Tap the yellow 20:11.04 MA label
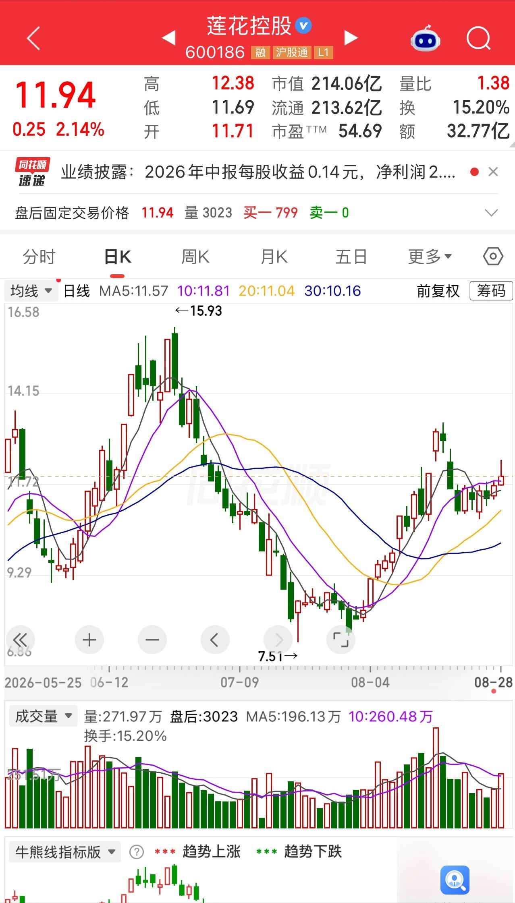 point(266,291)
